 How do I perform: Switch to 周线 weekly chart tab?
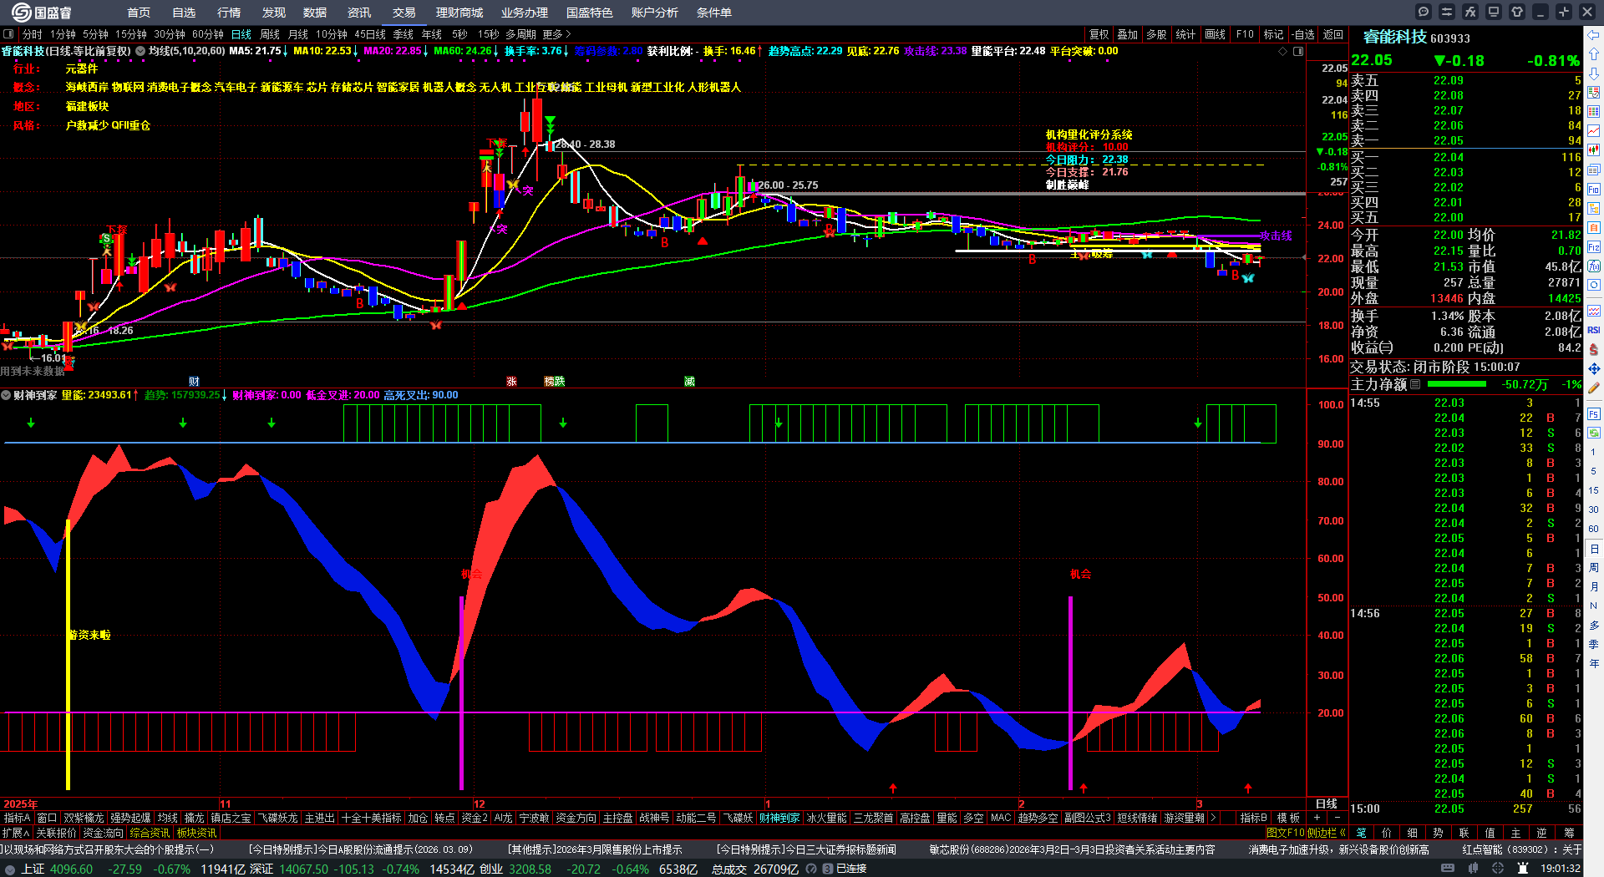(270, 34)
